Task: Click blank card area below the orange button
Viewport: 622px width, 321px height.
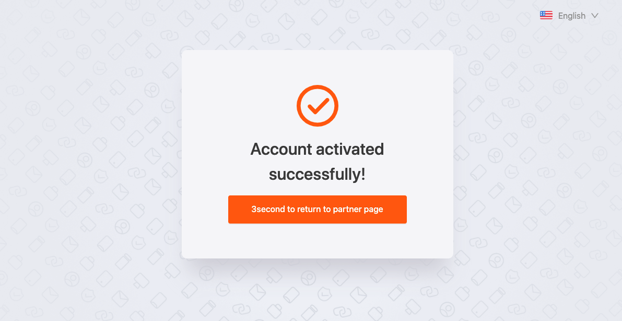Action: click(318, 241)
